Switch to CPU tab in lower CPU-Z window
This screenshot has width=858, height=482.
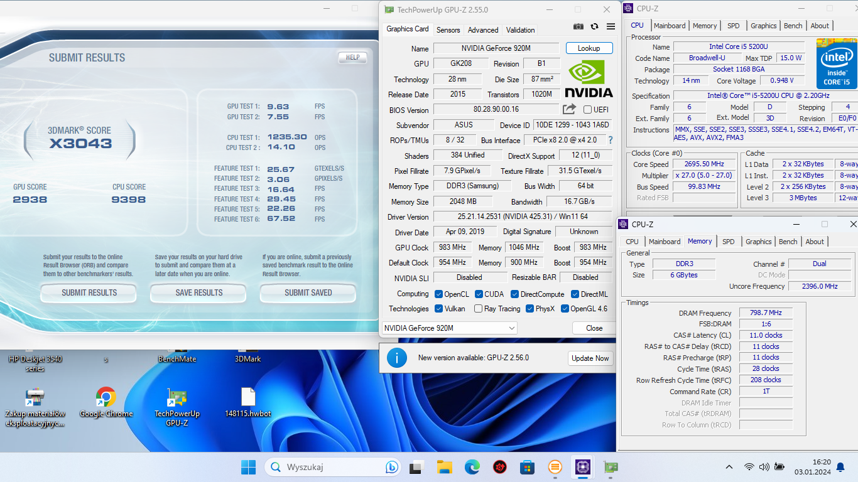(x=632, y=242)
